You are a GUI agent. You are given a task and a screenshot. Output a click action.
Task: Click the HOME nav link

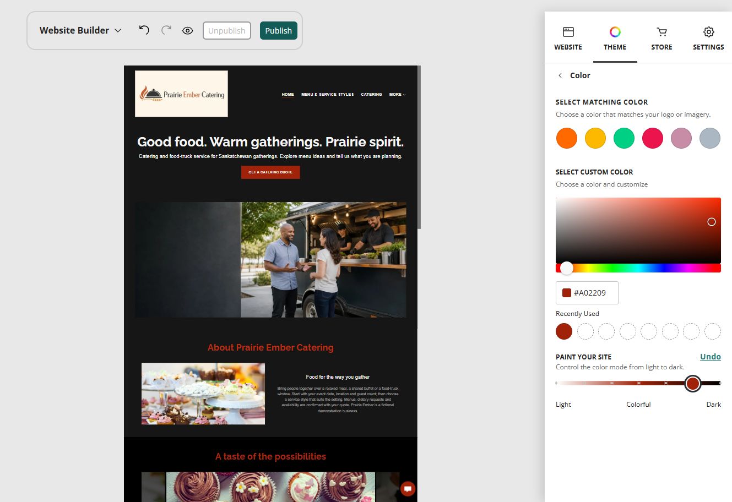click(288, 95)
